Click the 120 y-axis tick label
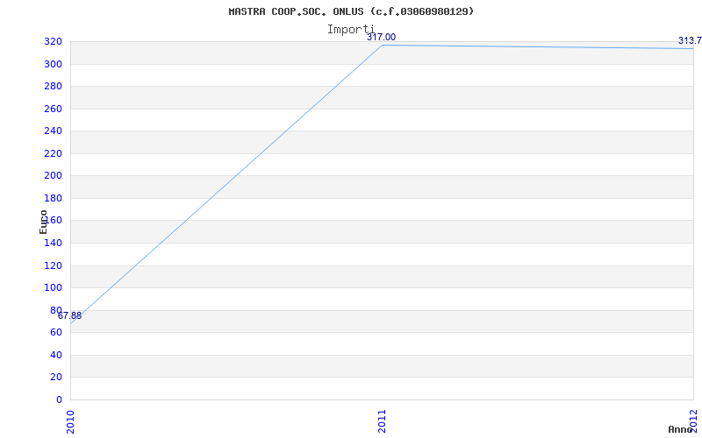 53,266
